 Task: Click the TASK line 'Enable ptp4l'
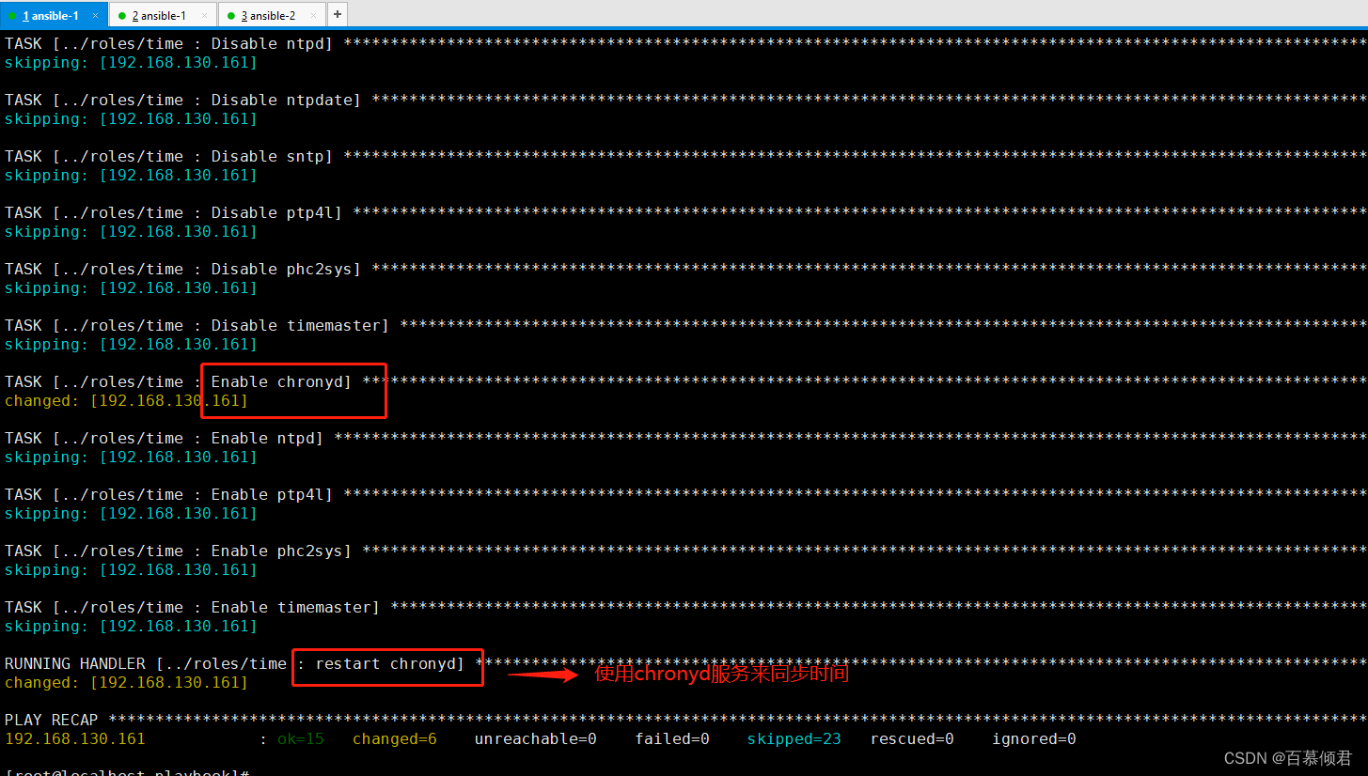[685, 495]
